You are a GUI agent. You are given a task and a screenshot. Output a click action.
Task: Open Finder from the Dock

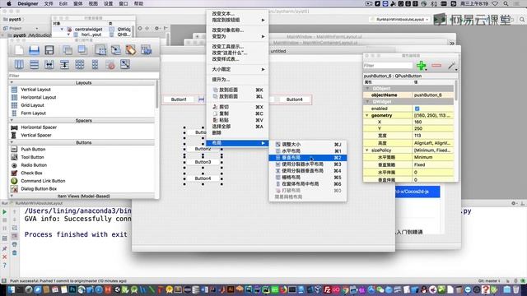[x=11, y=289]
